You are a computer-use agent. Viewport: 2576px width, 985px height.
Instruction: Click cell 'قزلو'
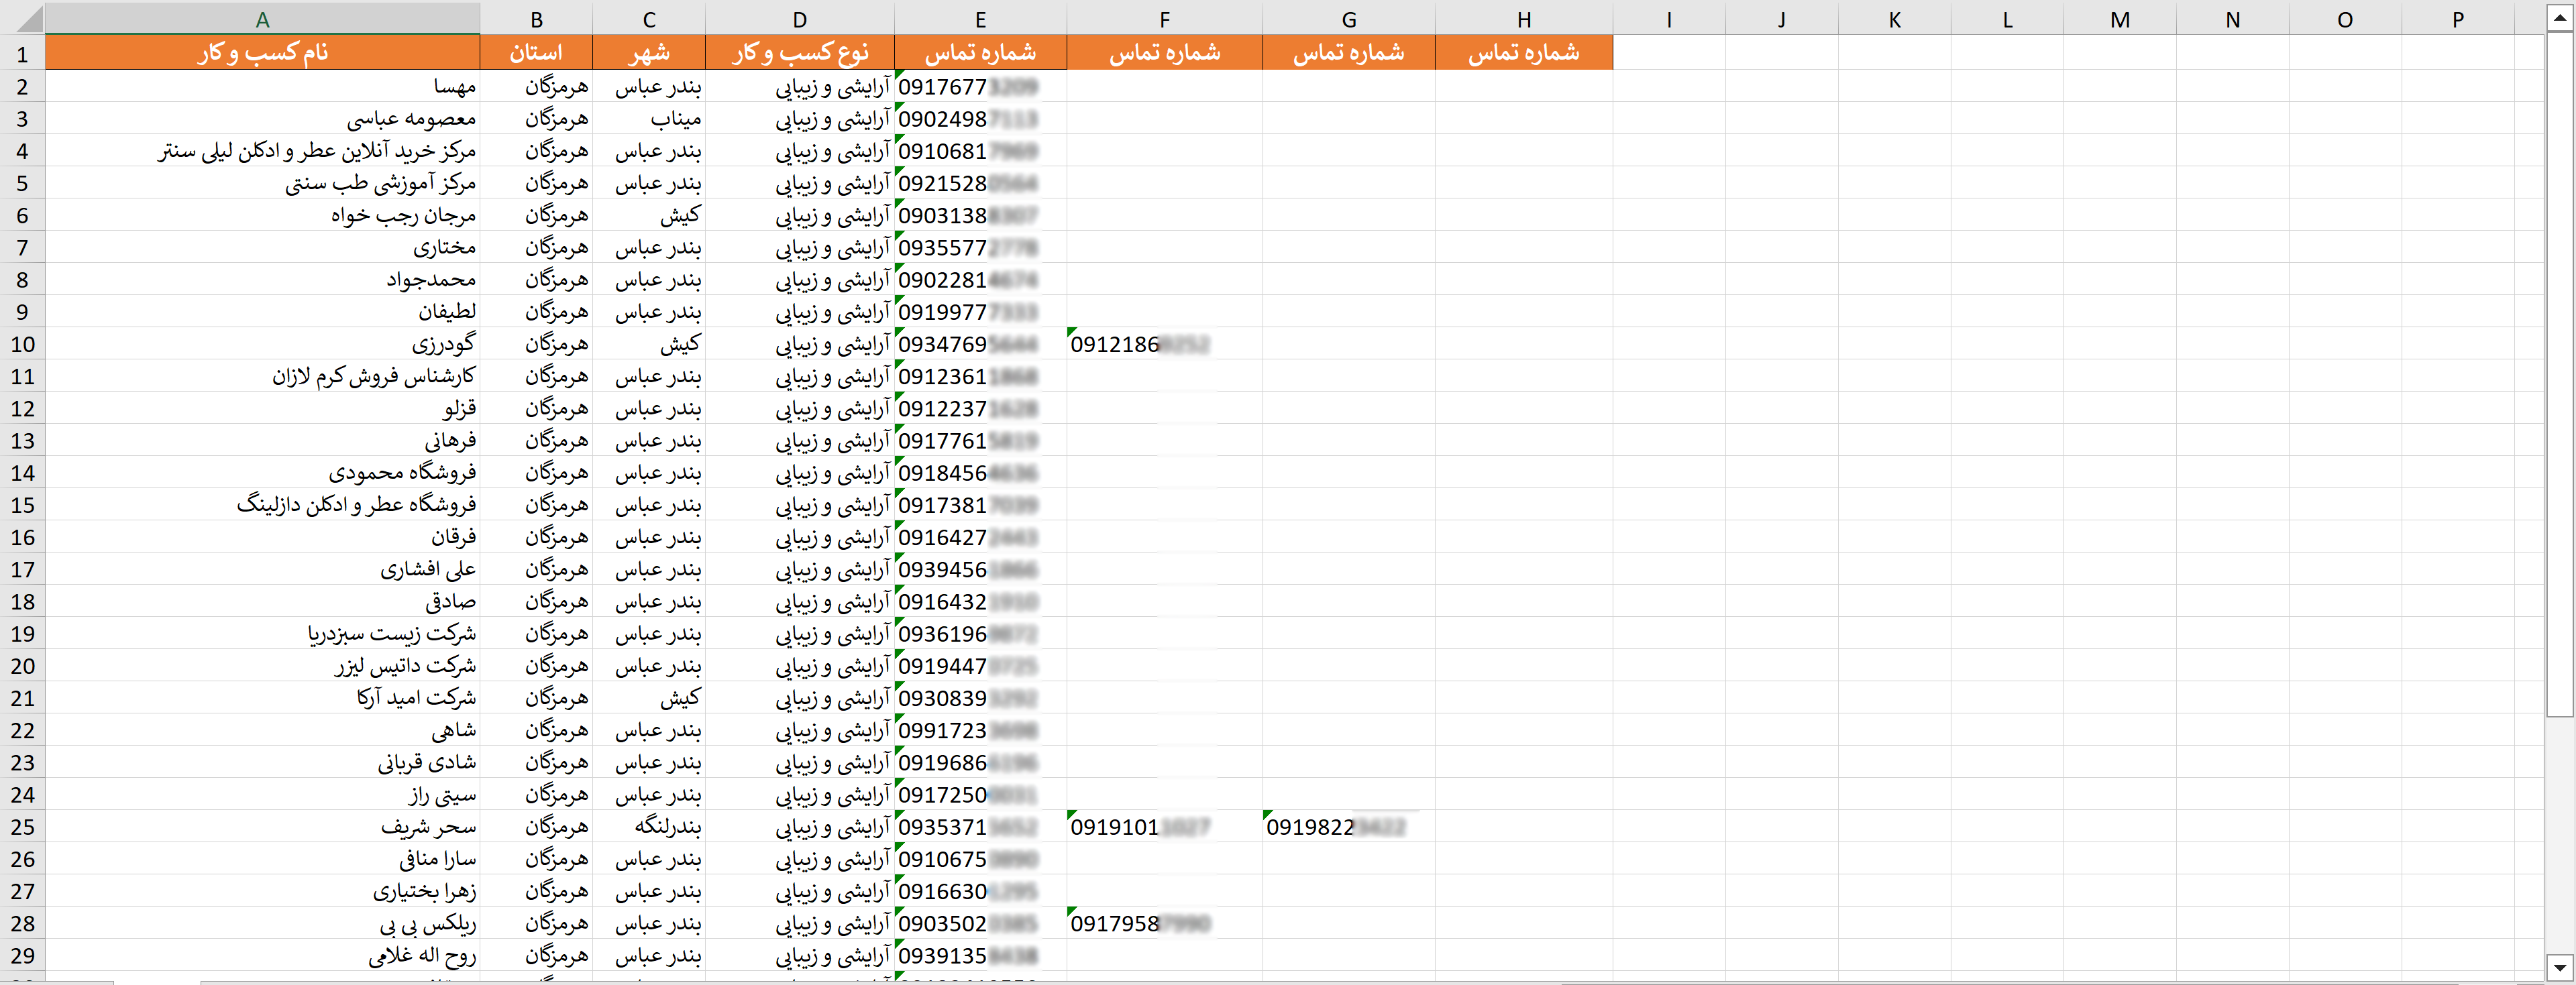(262, 408)
